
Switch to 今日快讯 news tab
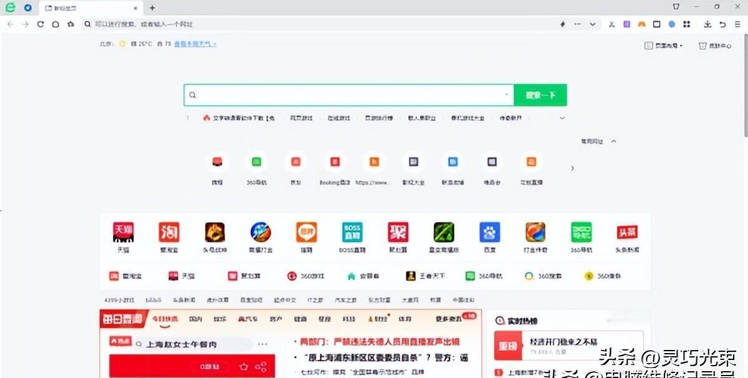pyautogui.click(x=165, y=319)
